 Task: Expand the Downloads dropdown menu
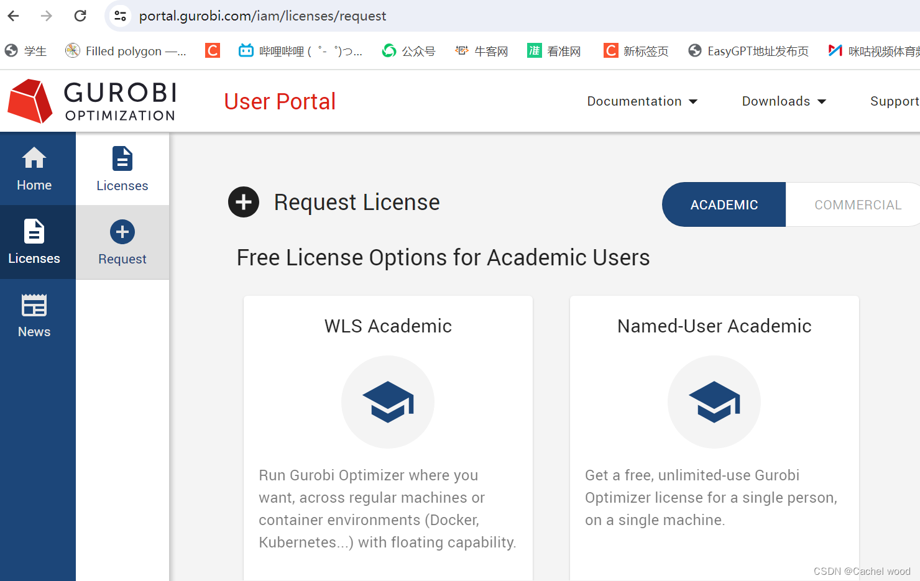784,101
